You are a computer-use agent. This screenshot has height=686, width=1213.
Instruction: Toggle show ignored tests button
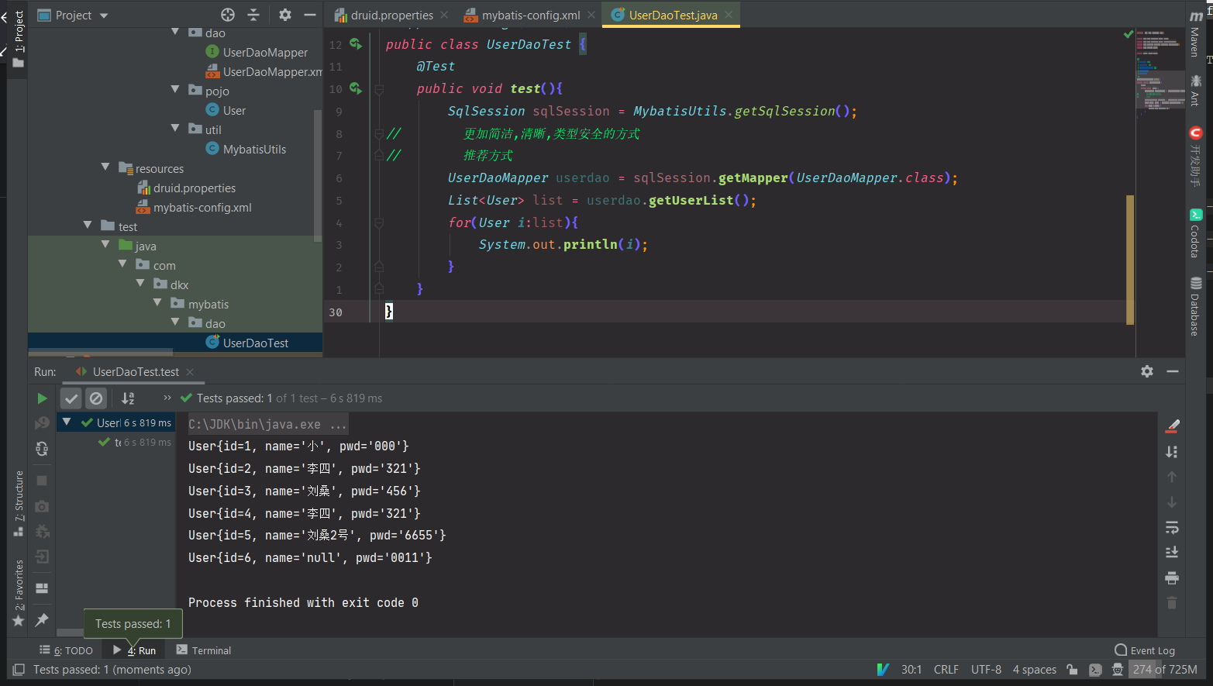[96, 398]
